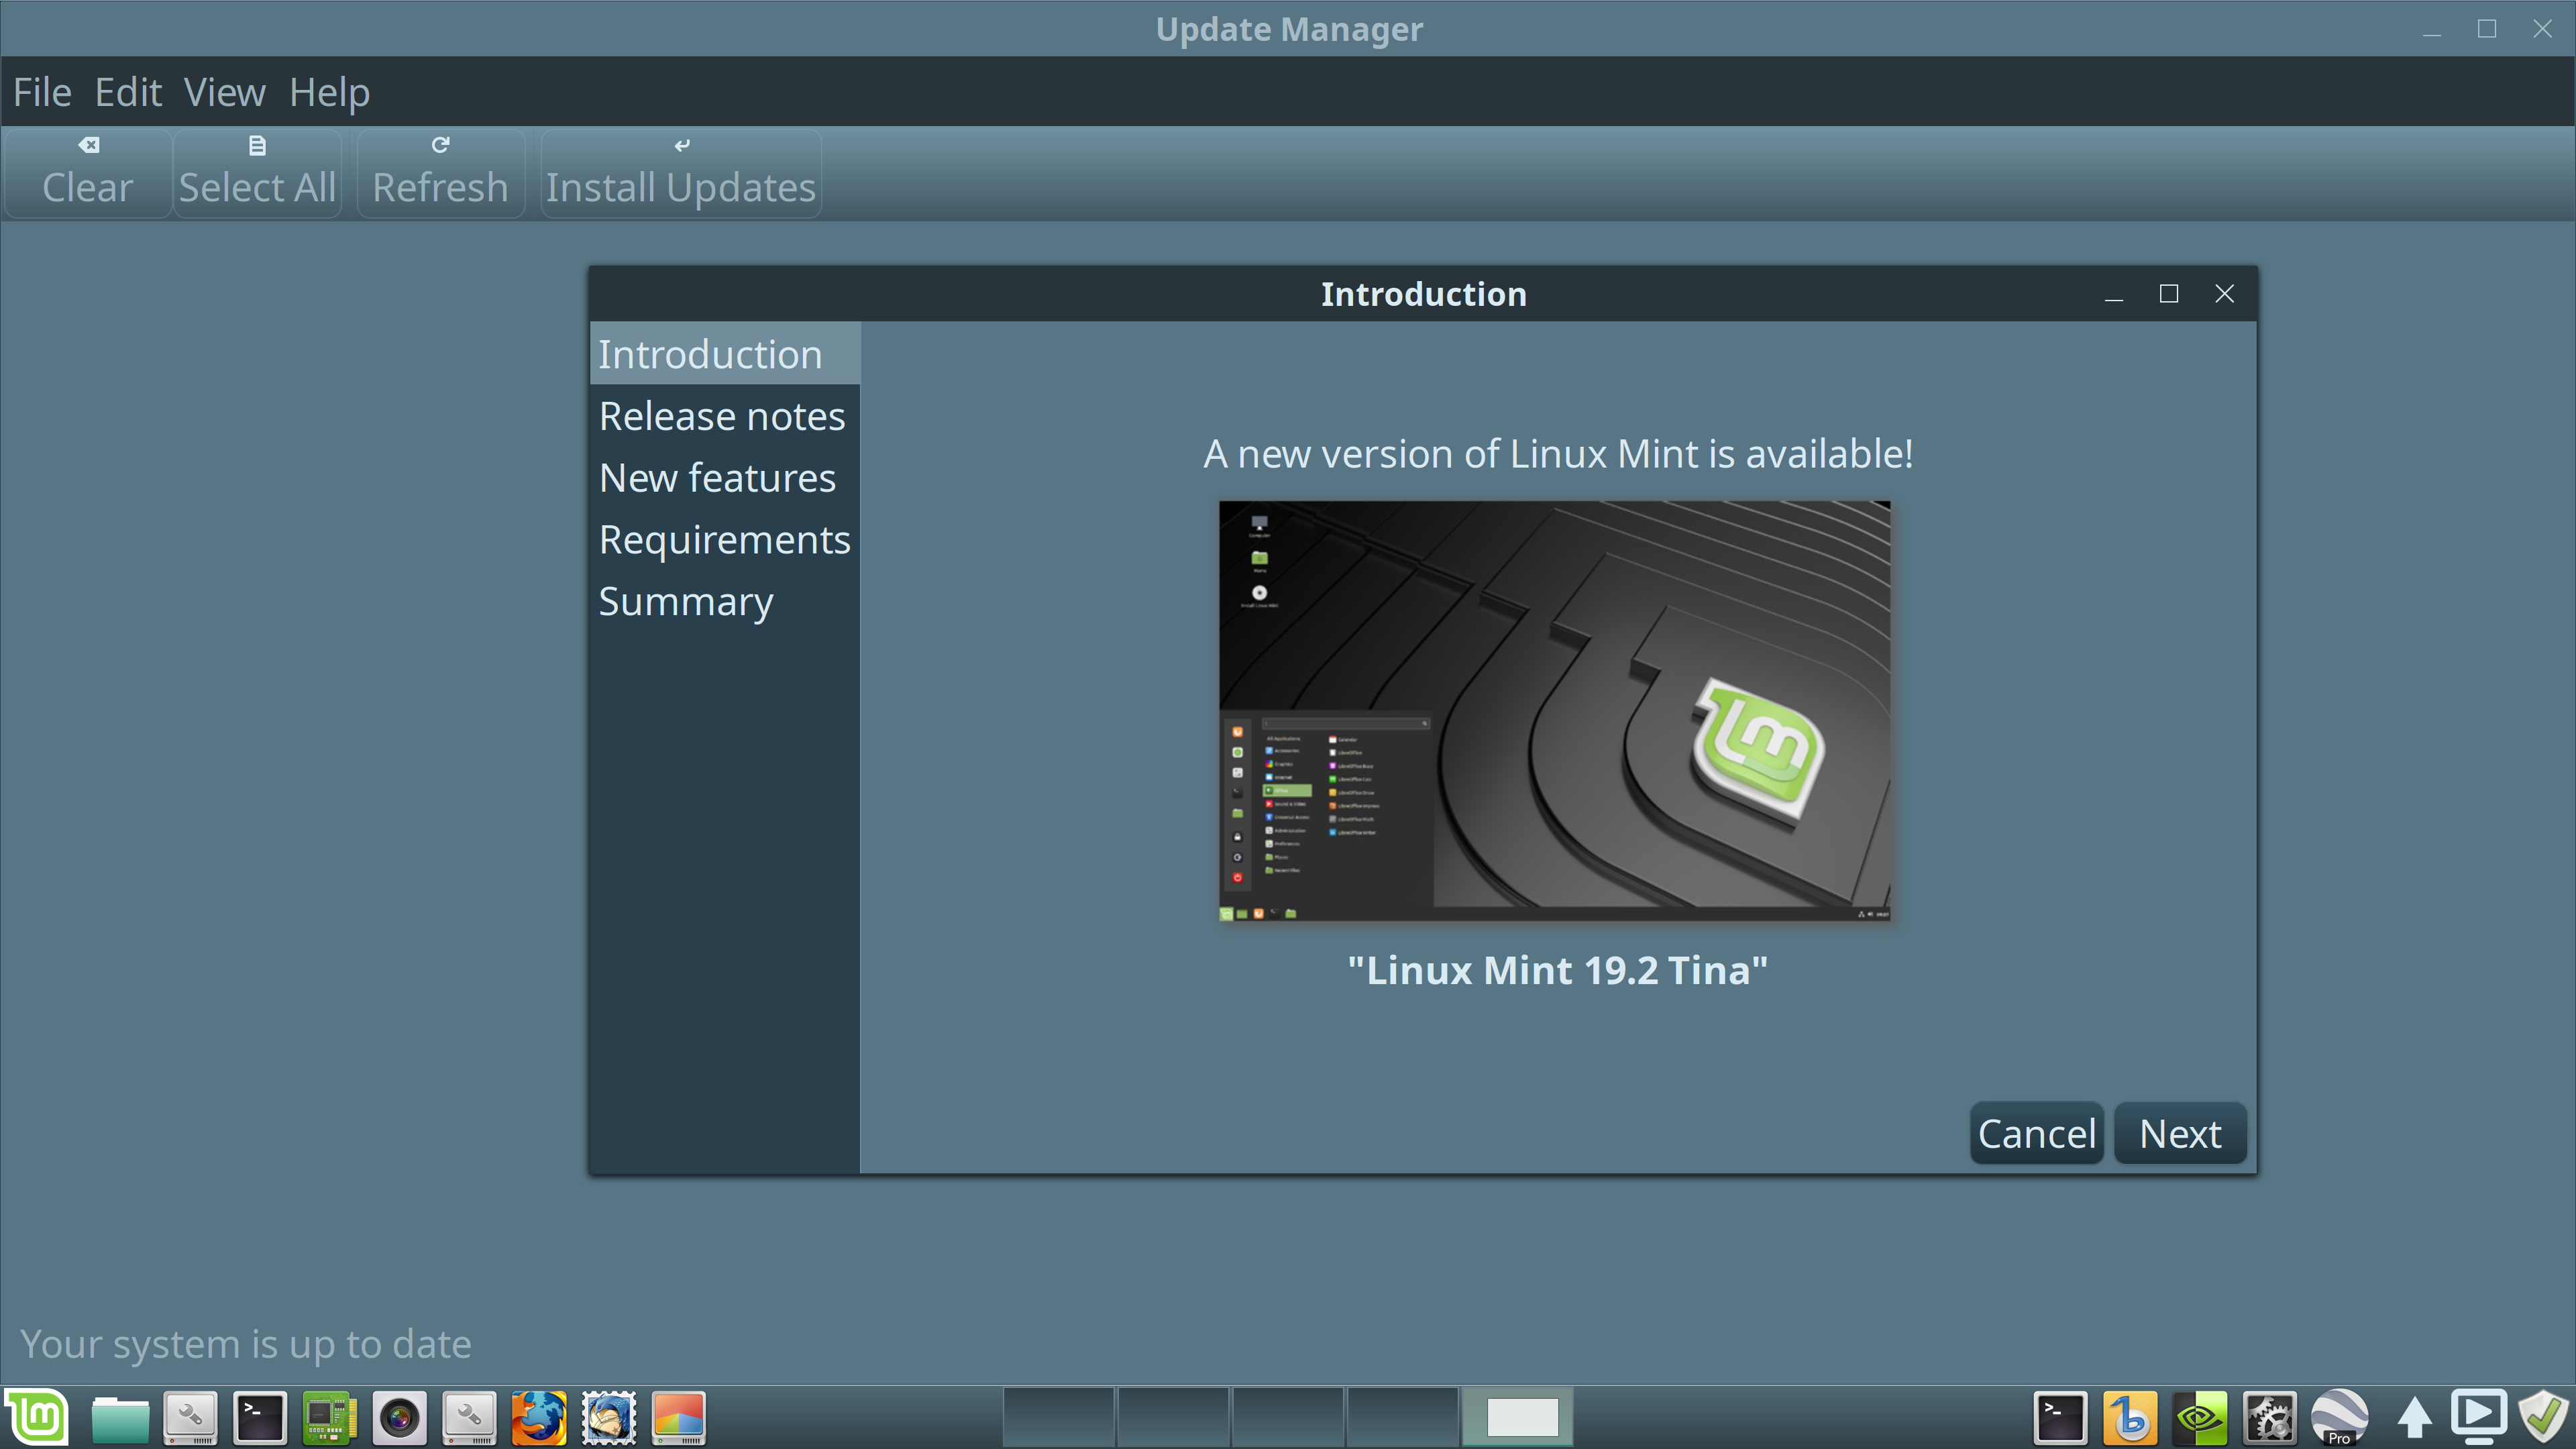
Task: Open the camera lens screenshot launcher
Action: tap(399, 1417)
